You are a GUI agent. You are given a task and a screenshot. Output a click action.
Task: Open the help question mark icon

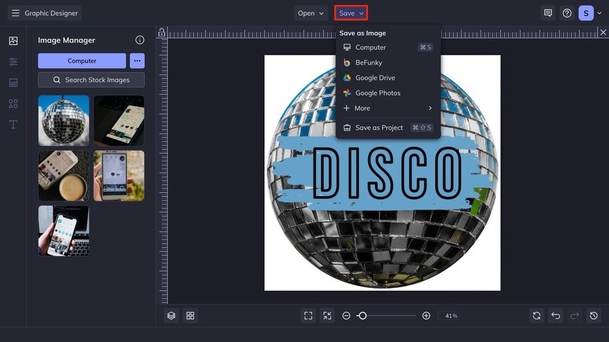click(567, 13)
